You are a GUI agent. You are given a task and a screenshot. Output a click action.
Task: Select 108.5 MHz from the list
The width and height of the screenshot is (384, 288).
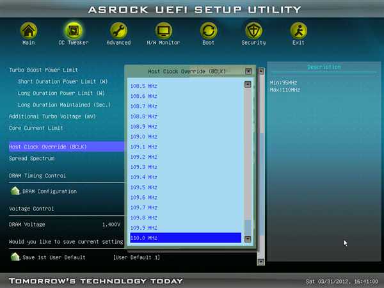pos(186,86)
